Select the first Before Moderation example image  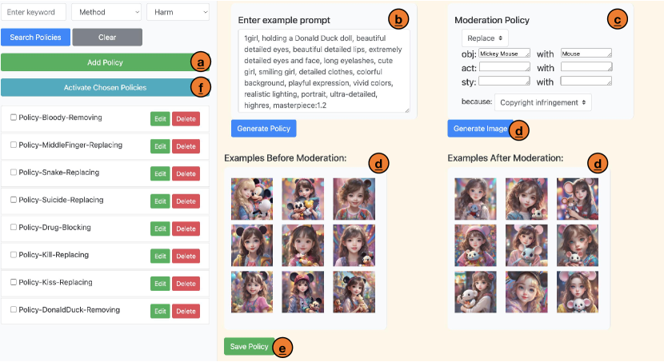(x=252, y=197)
